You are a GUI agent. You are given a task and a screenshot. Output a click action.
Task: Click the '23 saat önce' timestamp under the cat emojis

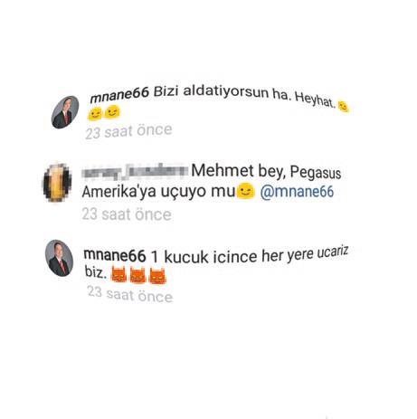pos(130,294)
